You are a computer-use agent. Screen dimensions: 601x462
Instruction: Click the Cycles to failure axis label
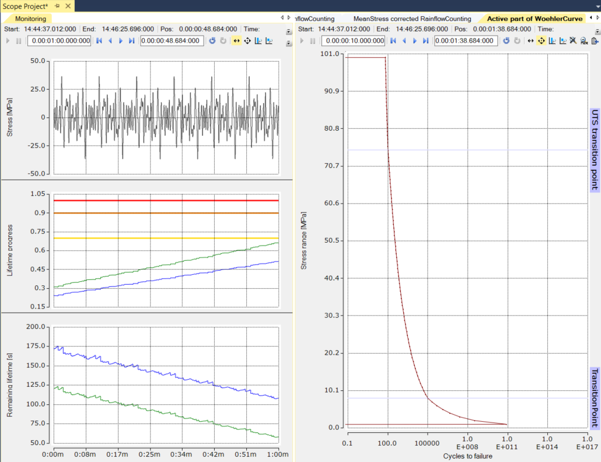click(x=467, y=456)
